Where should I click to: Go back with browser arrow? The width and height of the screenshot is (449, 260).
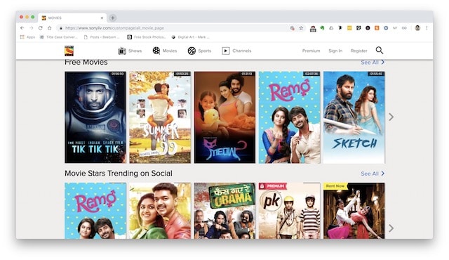point(22,28)
